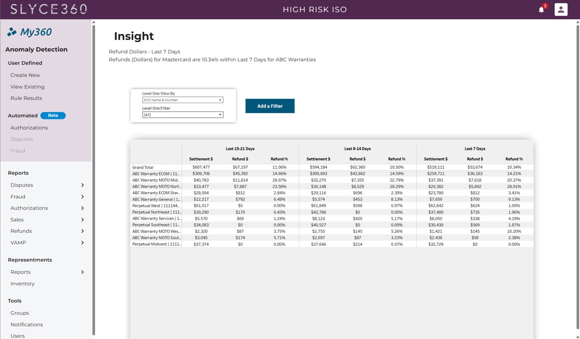Open Level One Filter dropdown
This screenshot has width=580, height=339.
(x=183, y=115)
